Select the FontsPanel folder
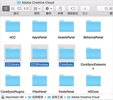 (67, 80)
